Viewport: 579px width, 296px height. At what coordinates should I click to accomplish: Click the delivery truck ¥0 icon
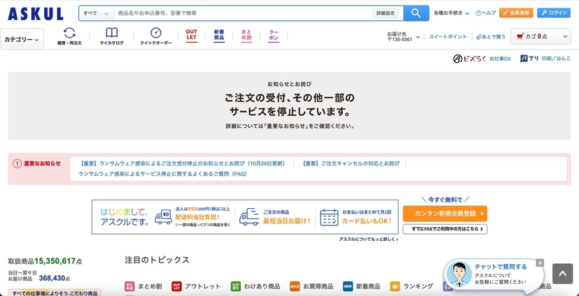(163, 217)
